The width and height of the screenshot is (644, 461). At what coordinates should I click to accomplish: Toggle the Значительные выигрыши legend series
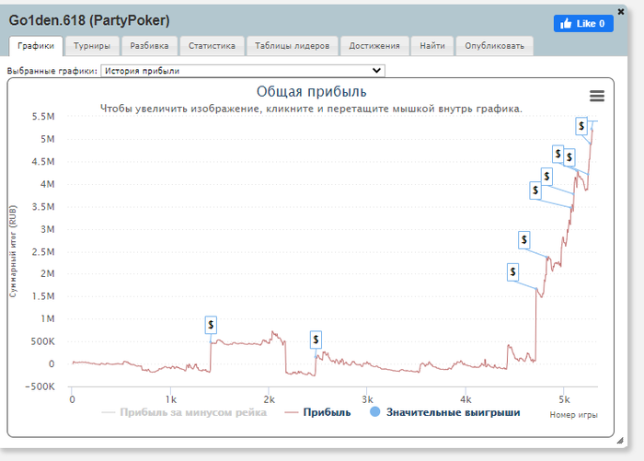pyautogui.click(x=445, y=412)
